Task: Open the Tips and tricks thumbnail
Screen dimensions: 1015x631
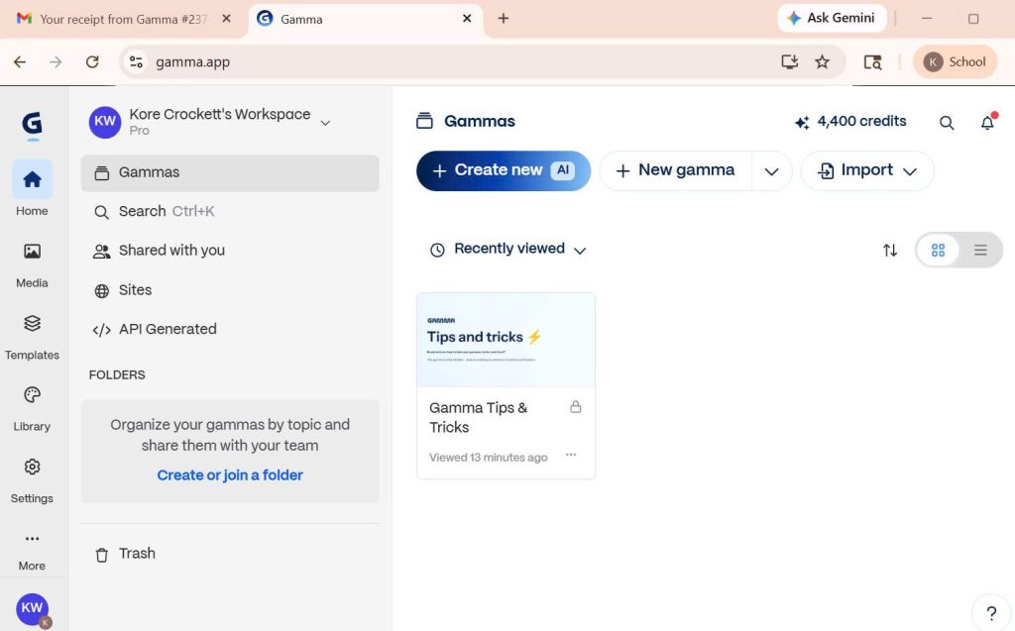Action: pos(506,340)
